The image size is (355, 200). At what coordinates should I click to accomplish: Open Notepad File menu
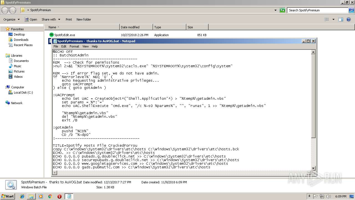pyautogui.click(x=56, y=46)
